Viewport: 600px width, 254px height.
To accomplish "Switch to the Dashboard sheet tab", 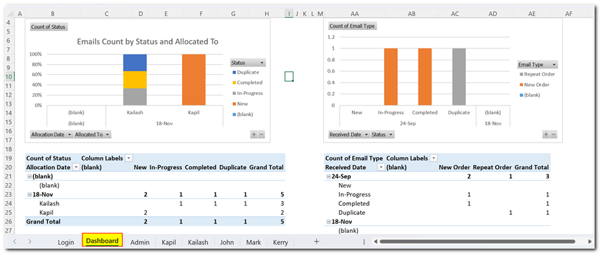I will pyautogui.click(x=102, y=241).
